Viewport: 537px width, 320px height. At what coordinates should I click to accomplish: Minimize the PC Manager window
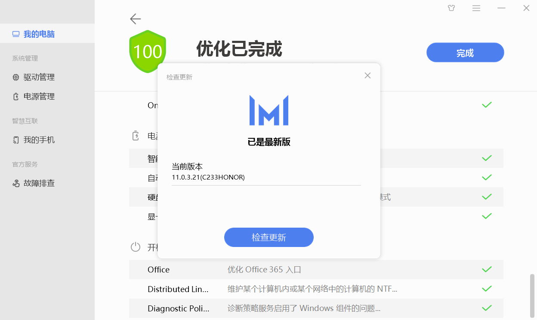click(x=501, y=8)
